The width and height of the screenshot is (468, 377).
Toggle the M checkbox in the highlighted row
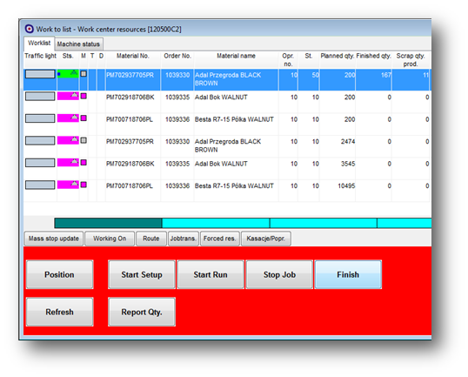[84, 73]
